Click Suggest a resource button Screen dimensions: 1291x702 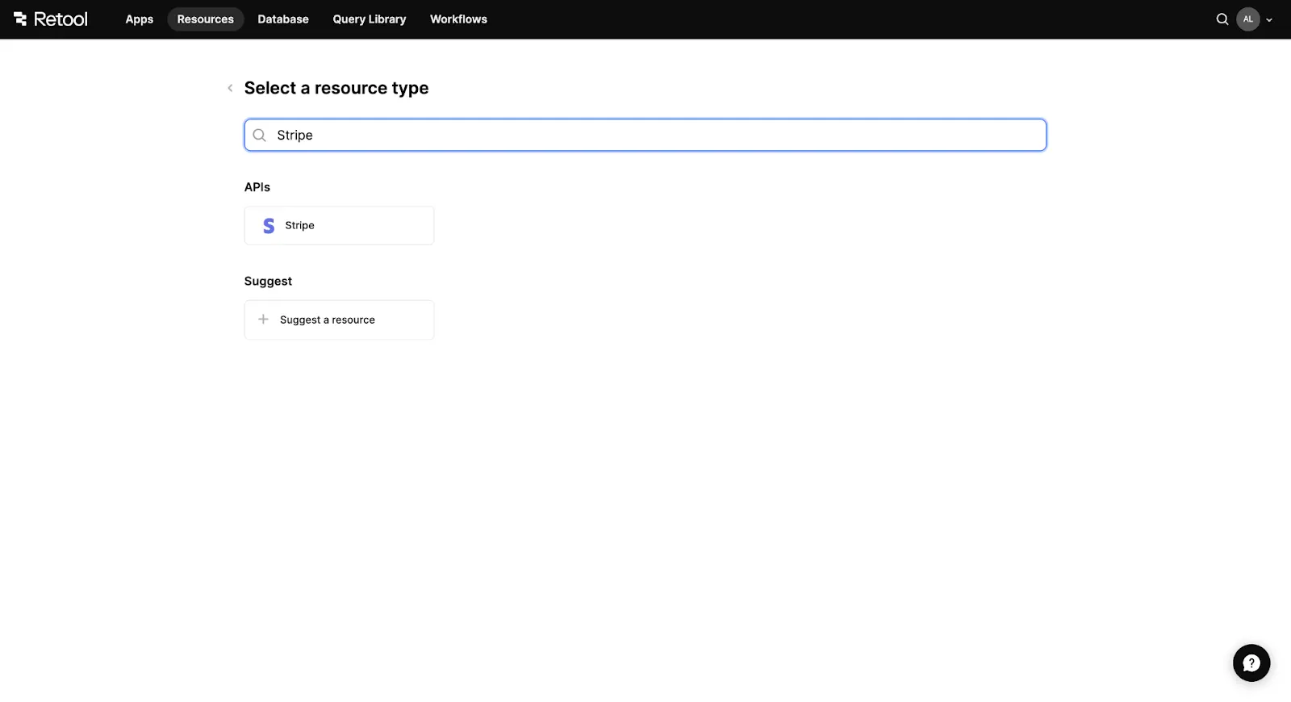(x=339, y=320)
